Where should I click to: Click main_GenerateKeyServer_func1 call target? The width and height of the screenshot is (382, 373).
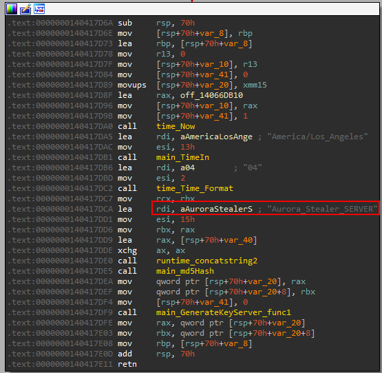click(224, 313)
